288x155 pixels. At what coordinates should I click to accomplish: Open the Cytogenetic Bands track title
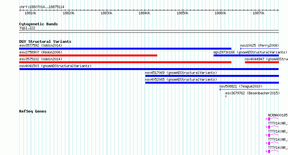(39, 24)
